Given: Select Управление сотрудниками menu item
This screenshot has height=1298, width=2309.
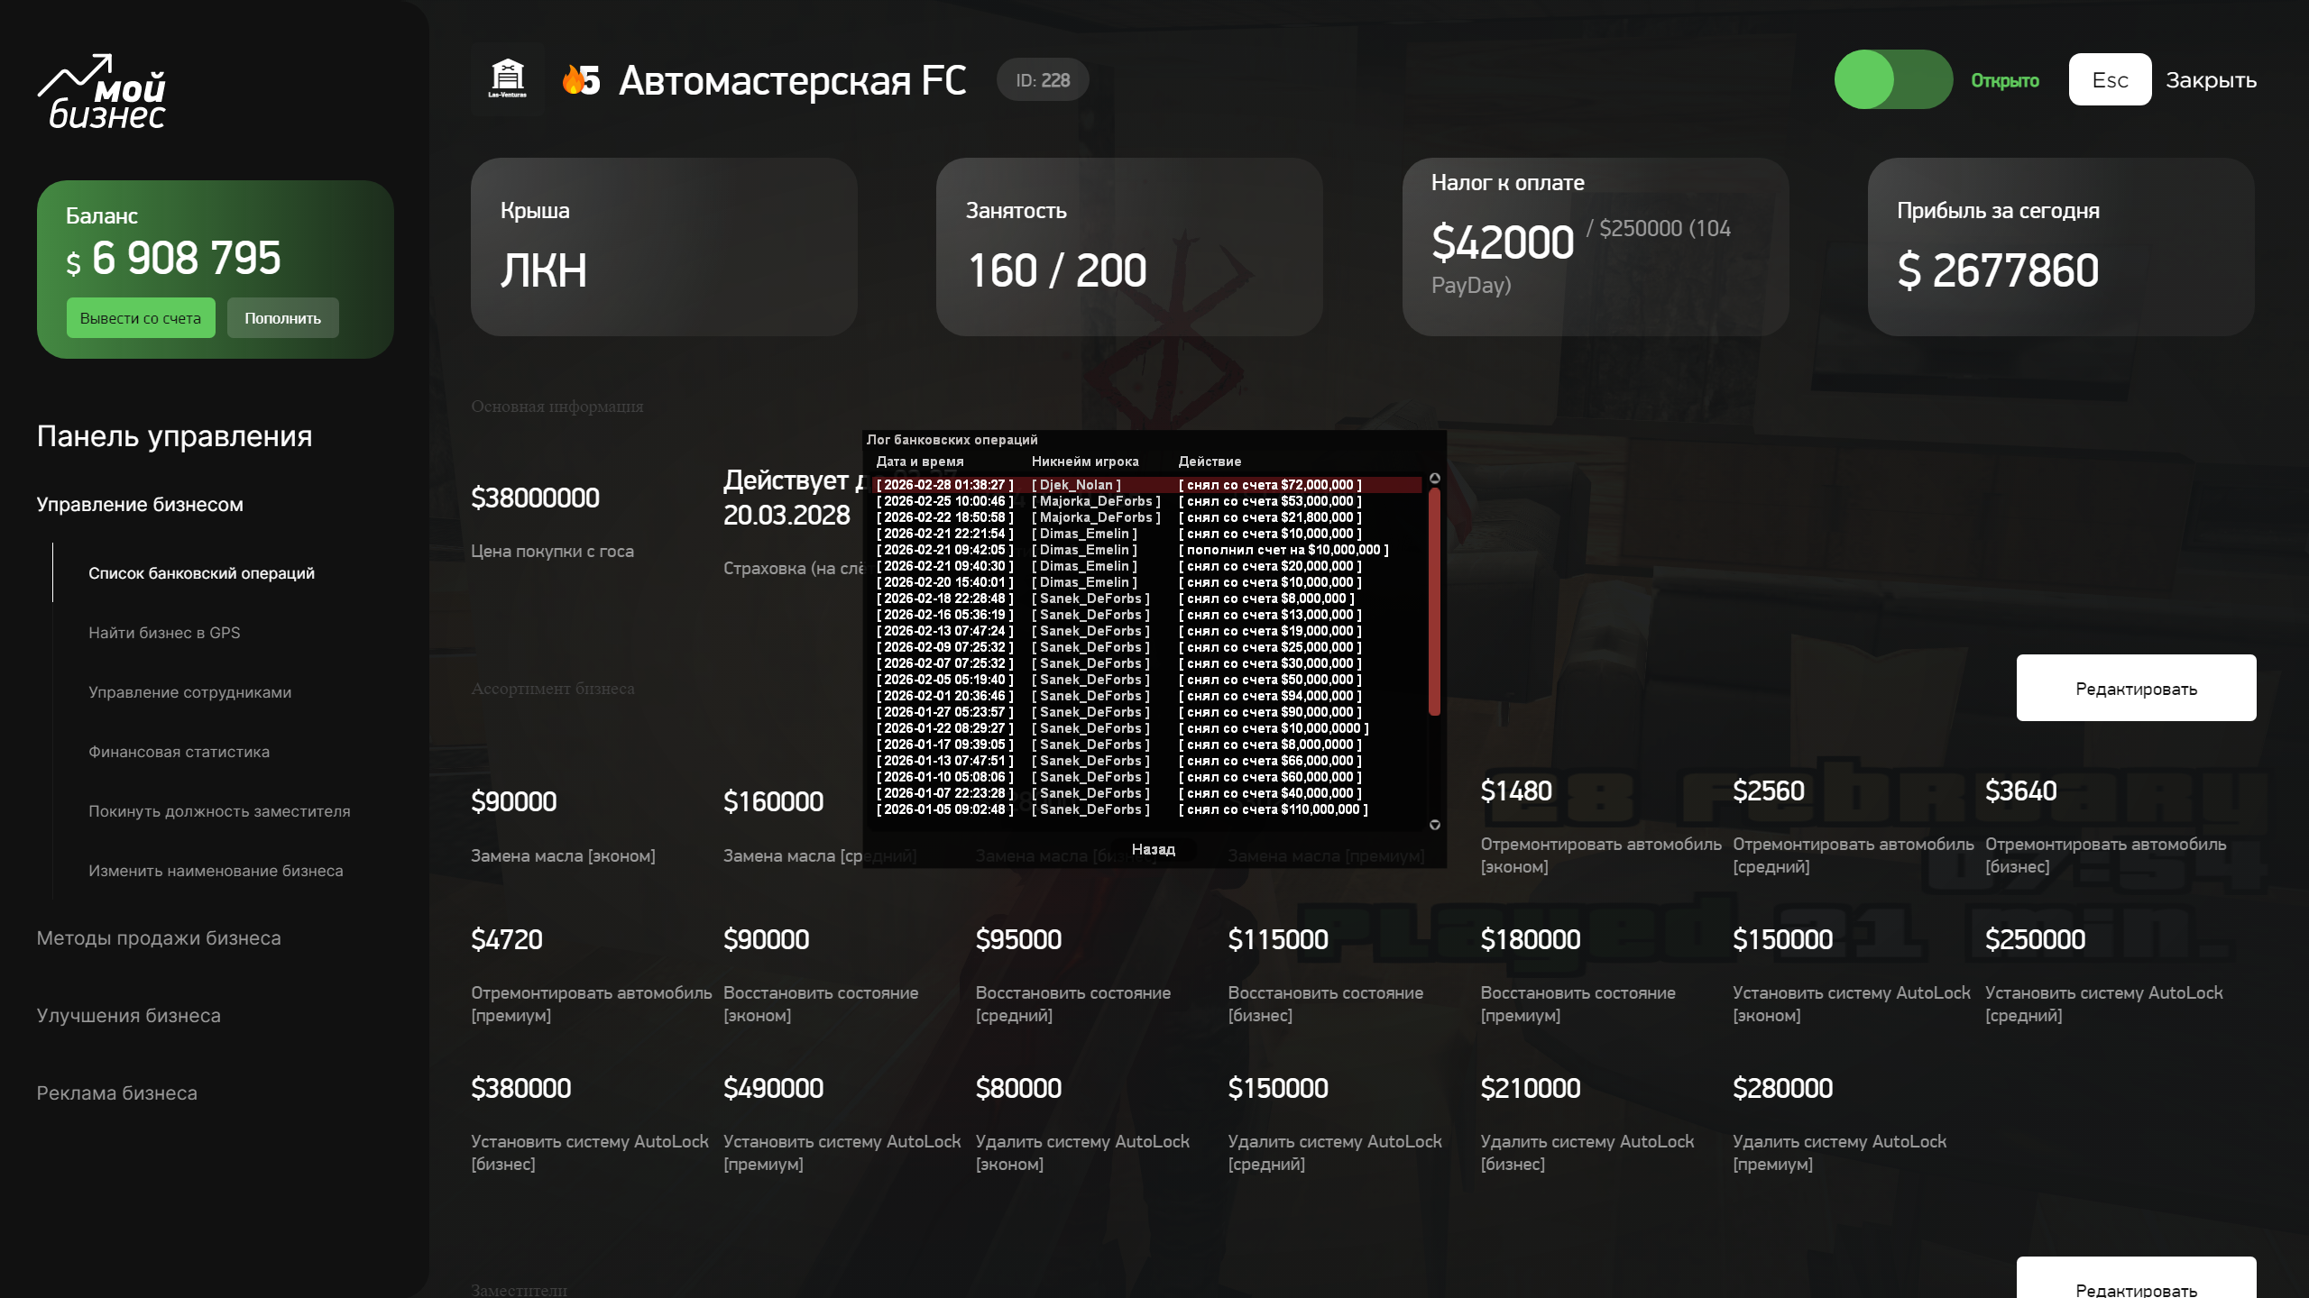Looking at the screenshot, I should tap(189, 692).
